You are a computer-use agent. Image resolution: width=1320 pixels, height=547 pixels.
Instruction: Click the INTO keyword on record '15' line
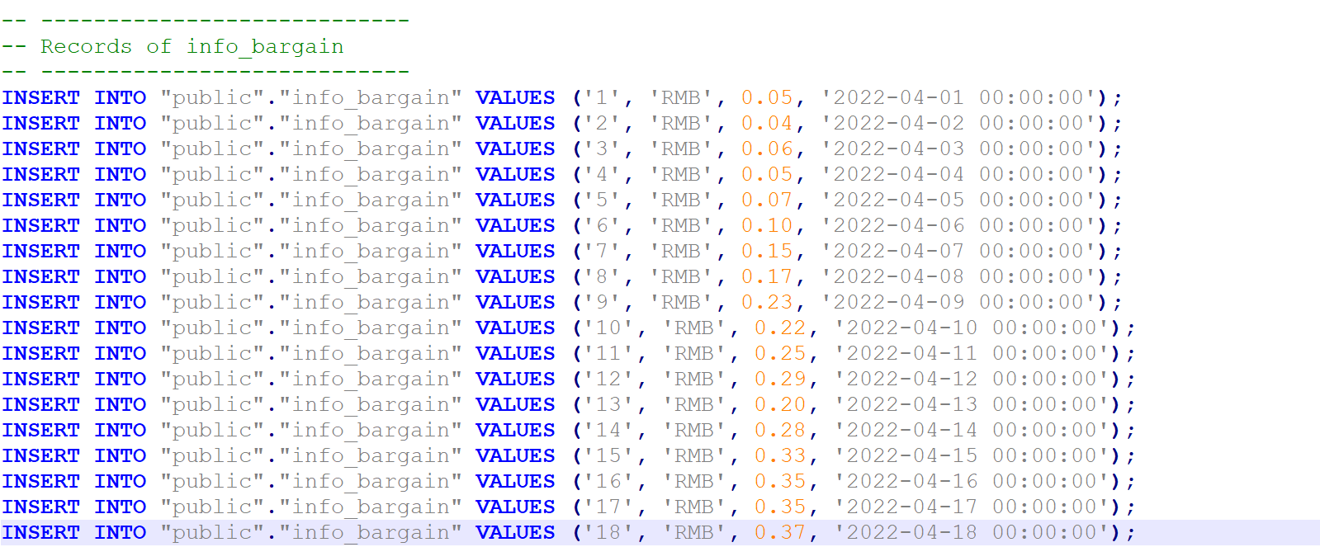(x=120, y=455)
